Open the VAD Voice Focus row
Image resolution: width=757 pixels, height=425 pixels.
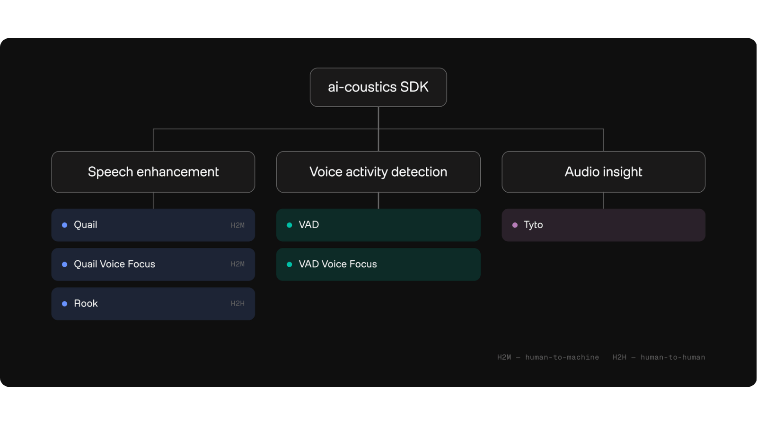click(378, 264)
